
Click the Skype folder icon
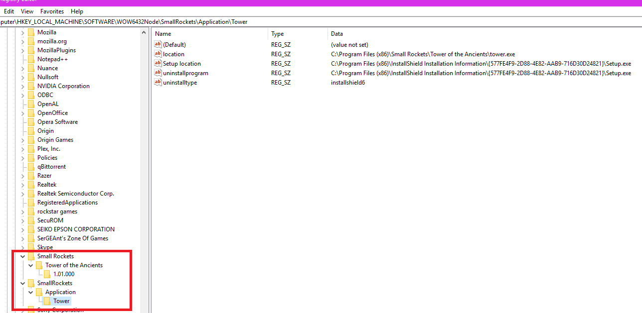pyautogui.click(x=31, y=247)
